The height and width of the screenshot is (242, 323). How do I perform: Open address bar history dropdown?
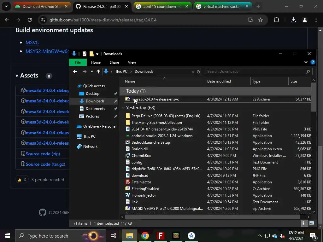pos(193,72)
